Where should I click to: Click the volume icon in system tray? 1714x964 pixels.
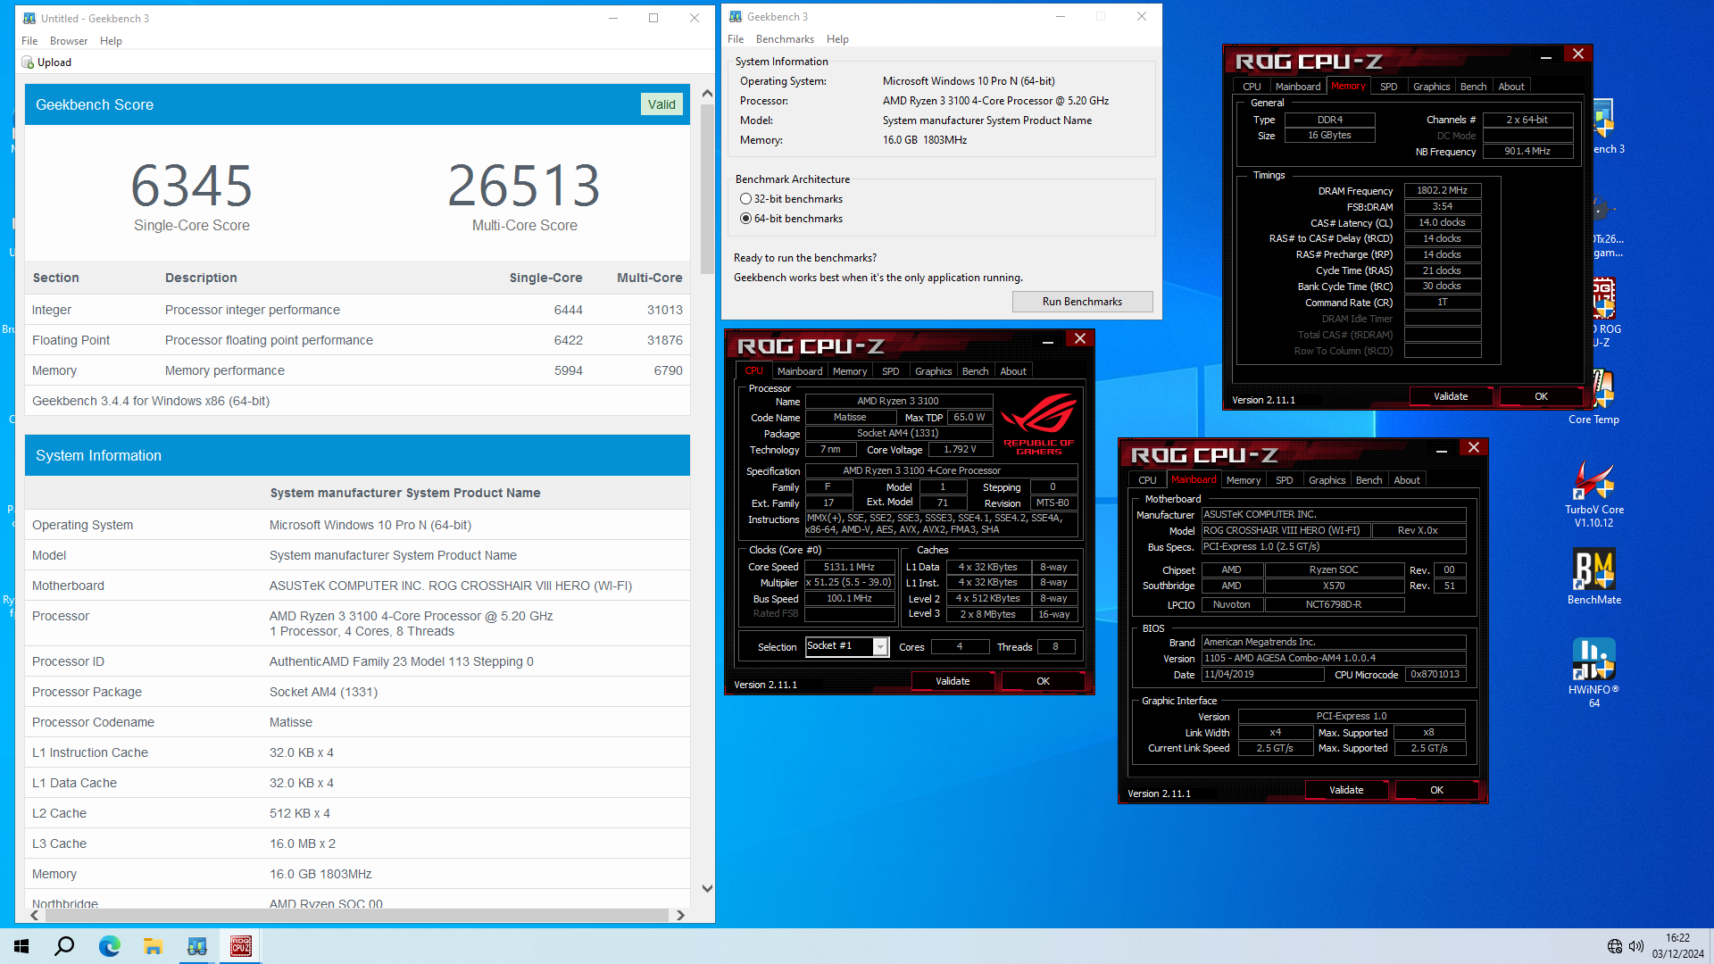[x=1635, y=946]
